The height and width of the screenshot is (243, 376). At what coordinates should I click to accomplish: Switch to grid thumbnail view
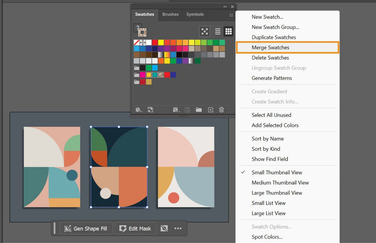point(228,31)
